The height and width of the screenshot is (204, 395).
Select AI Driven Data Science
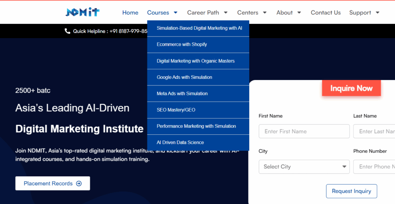coord(198,142)
